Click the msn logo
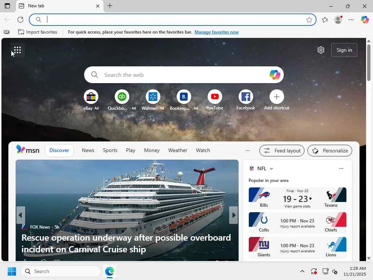Screen dimensions: 373x280 (x=28, y=150)
